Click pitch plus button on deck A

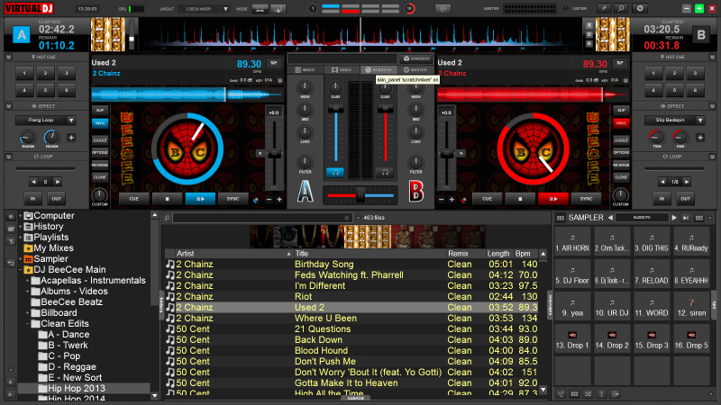point(279,199)
